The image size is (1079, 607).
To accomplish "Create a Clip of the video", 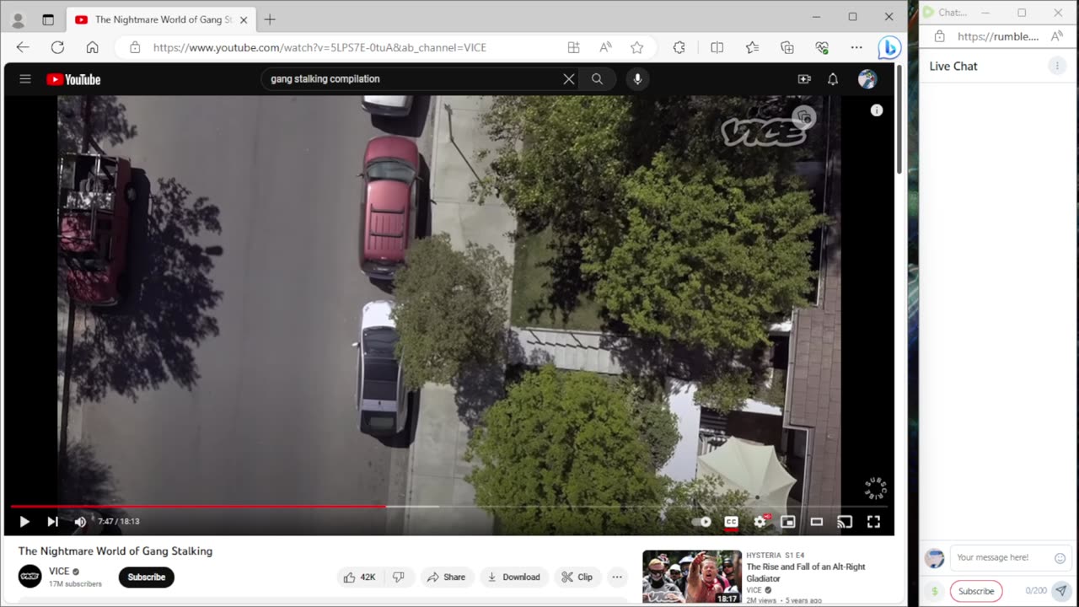I will [x=577, y=577].
